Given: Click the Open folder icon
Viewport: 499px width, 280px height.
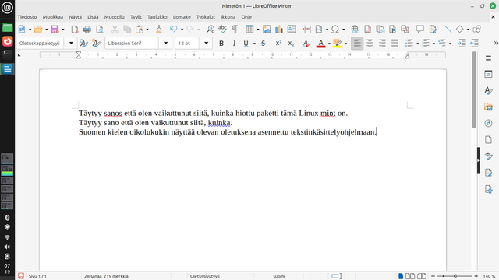Looking at the screenshot, I should point(38,30).
